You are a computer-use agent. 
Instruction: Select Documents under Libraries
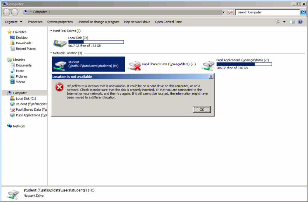[24, 65]
